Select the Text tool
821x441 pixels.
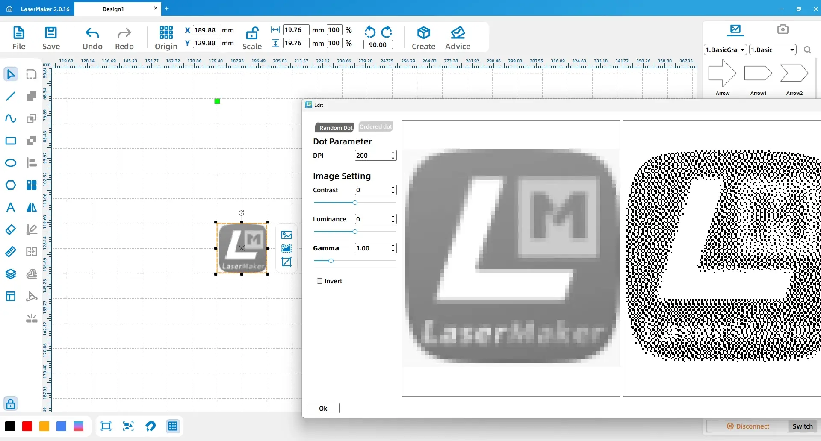coord(11,207)
